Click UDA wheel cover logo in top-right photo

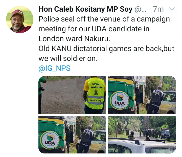click(119, 100)
